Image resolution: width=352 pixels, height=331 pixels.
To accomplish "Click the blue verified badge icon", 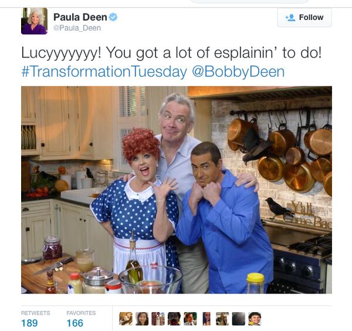I will pos(113,17).
